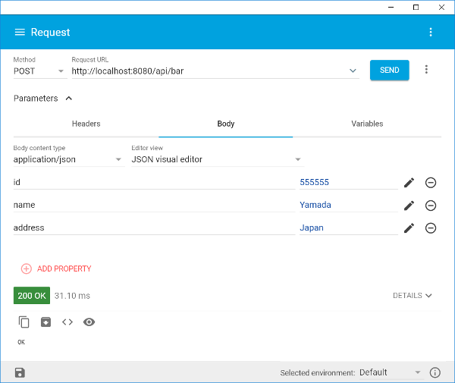Click the Yamada value field
Viewport: 455px width, 383px height.
coord(349,205)
